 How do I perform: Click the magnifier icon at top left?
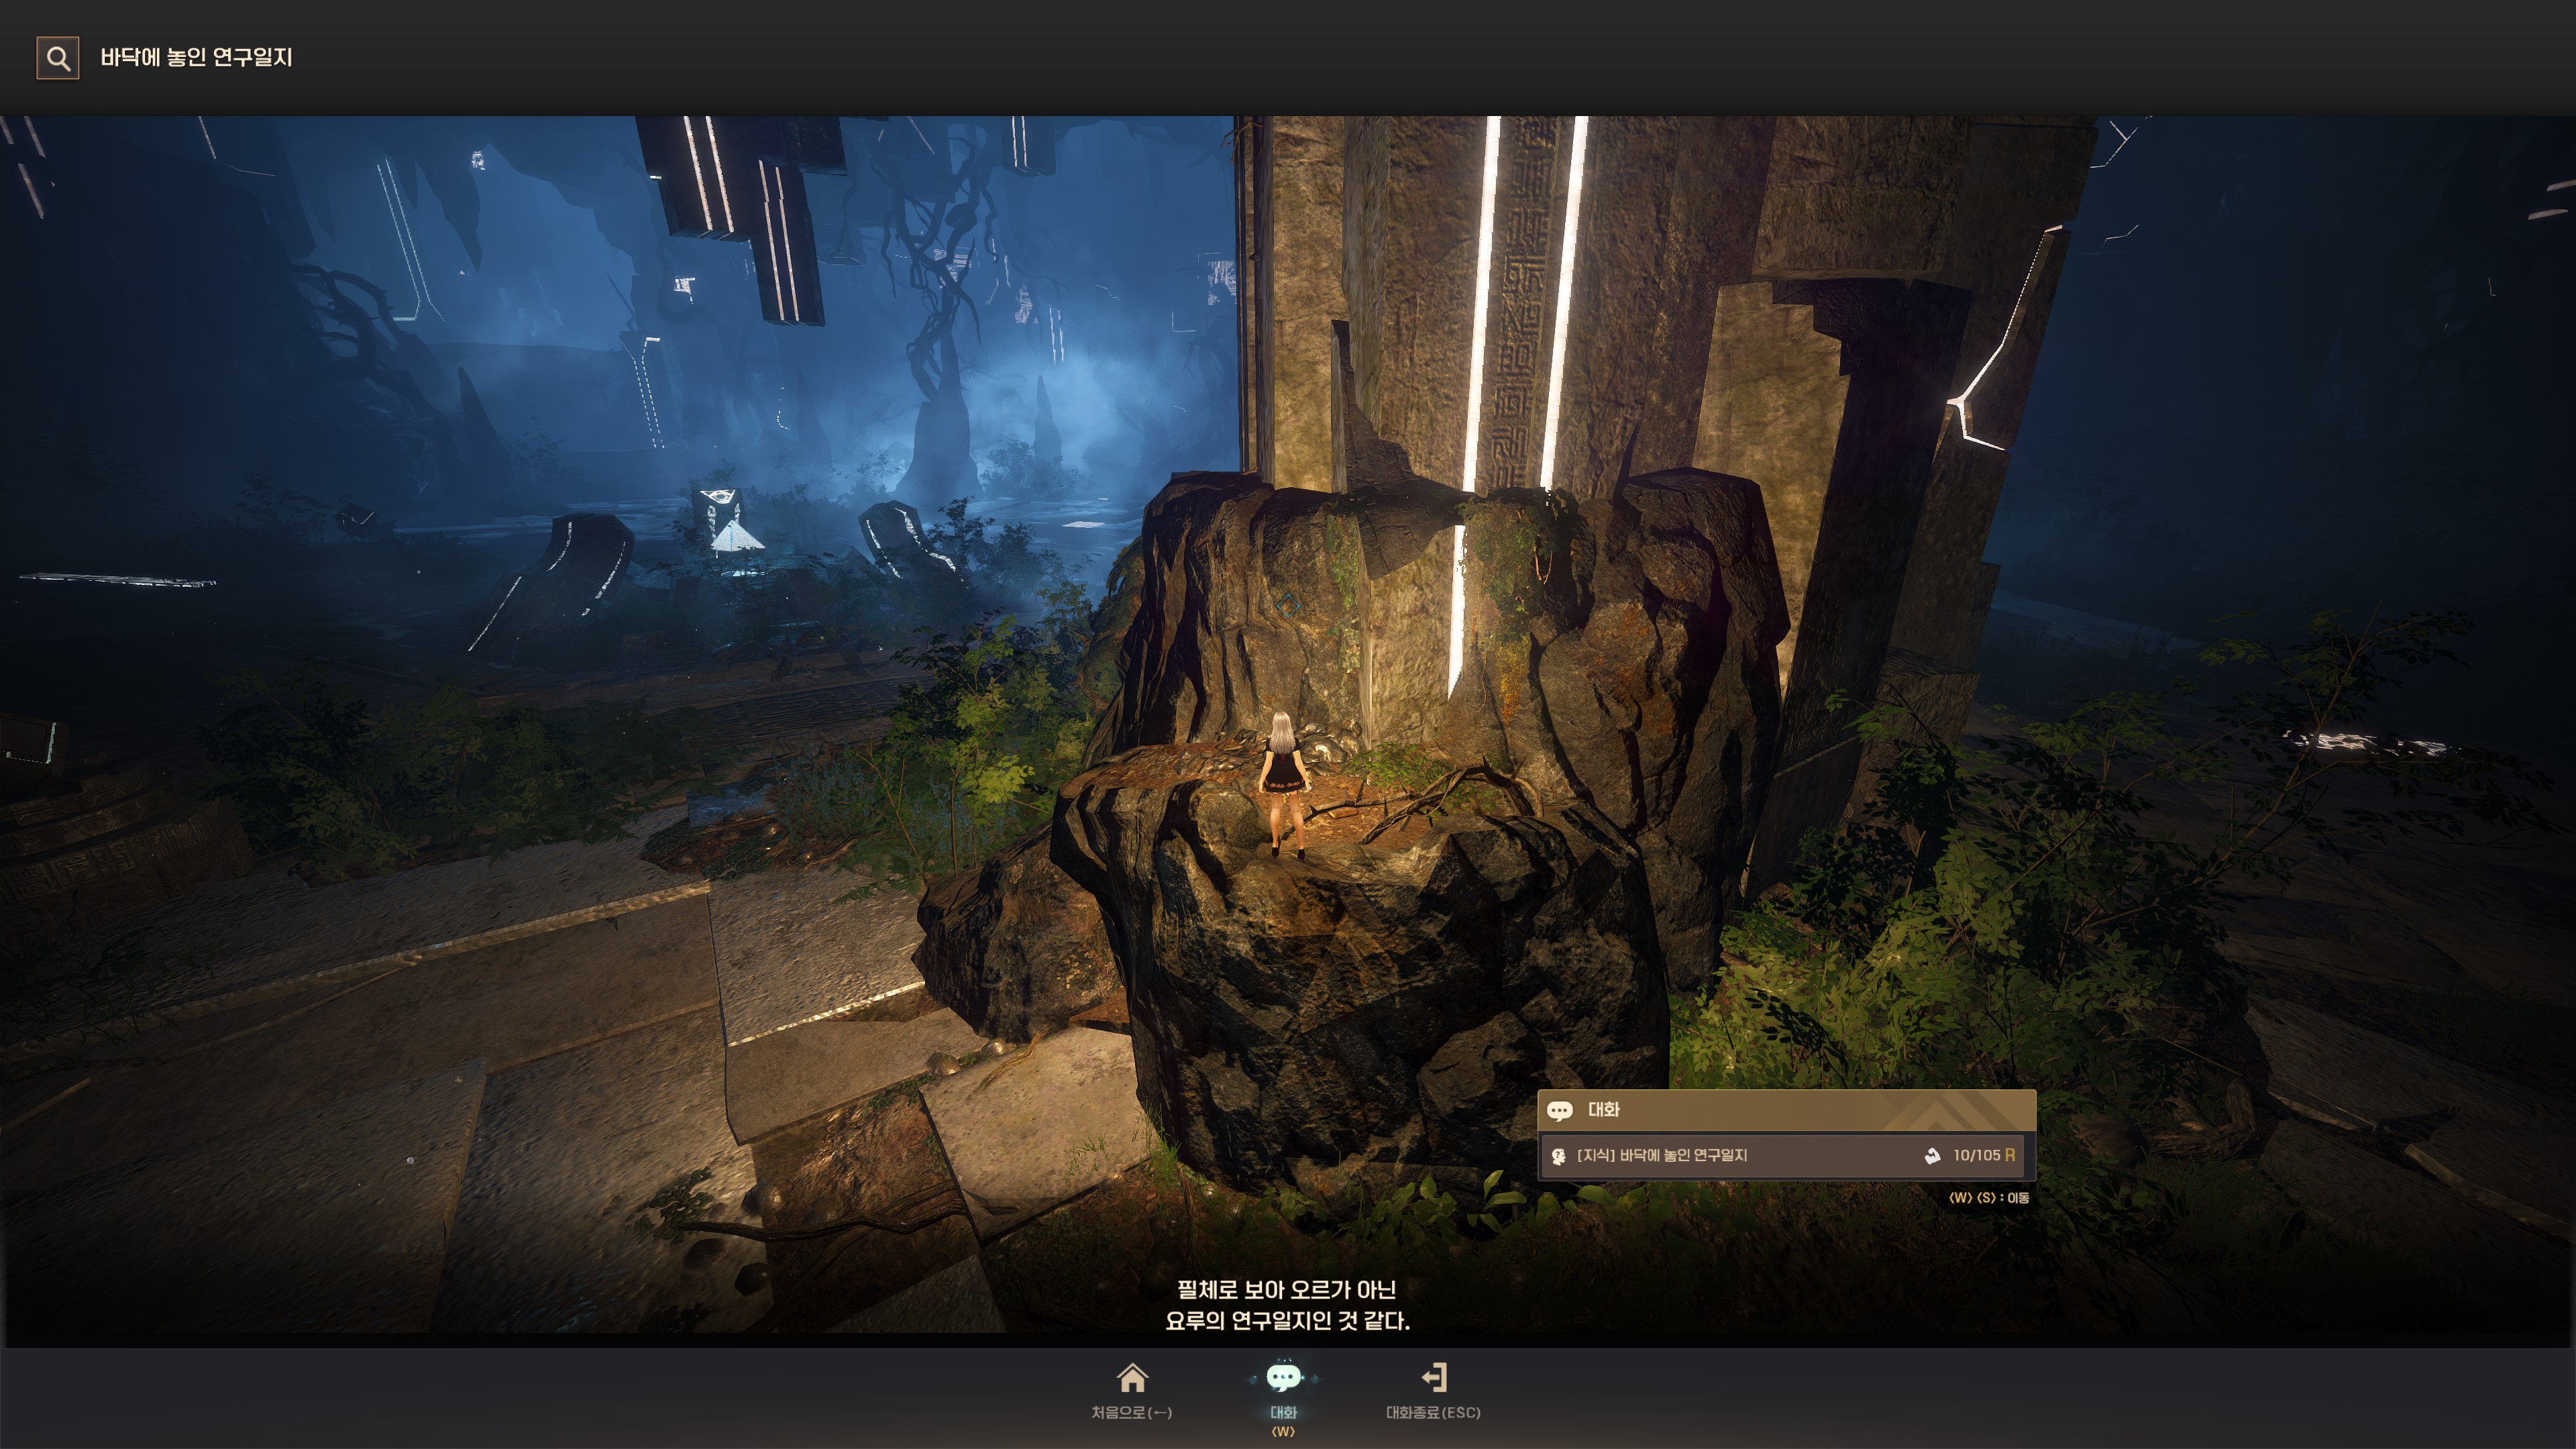click(58, 58)
